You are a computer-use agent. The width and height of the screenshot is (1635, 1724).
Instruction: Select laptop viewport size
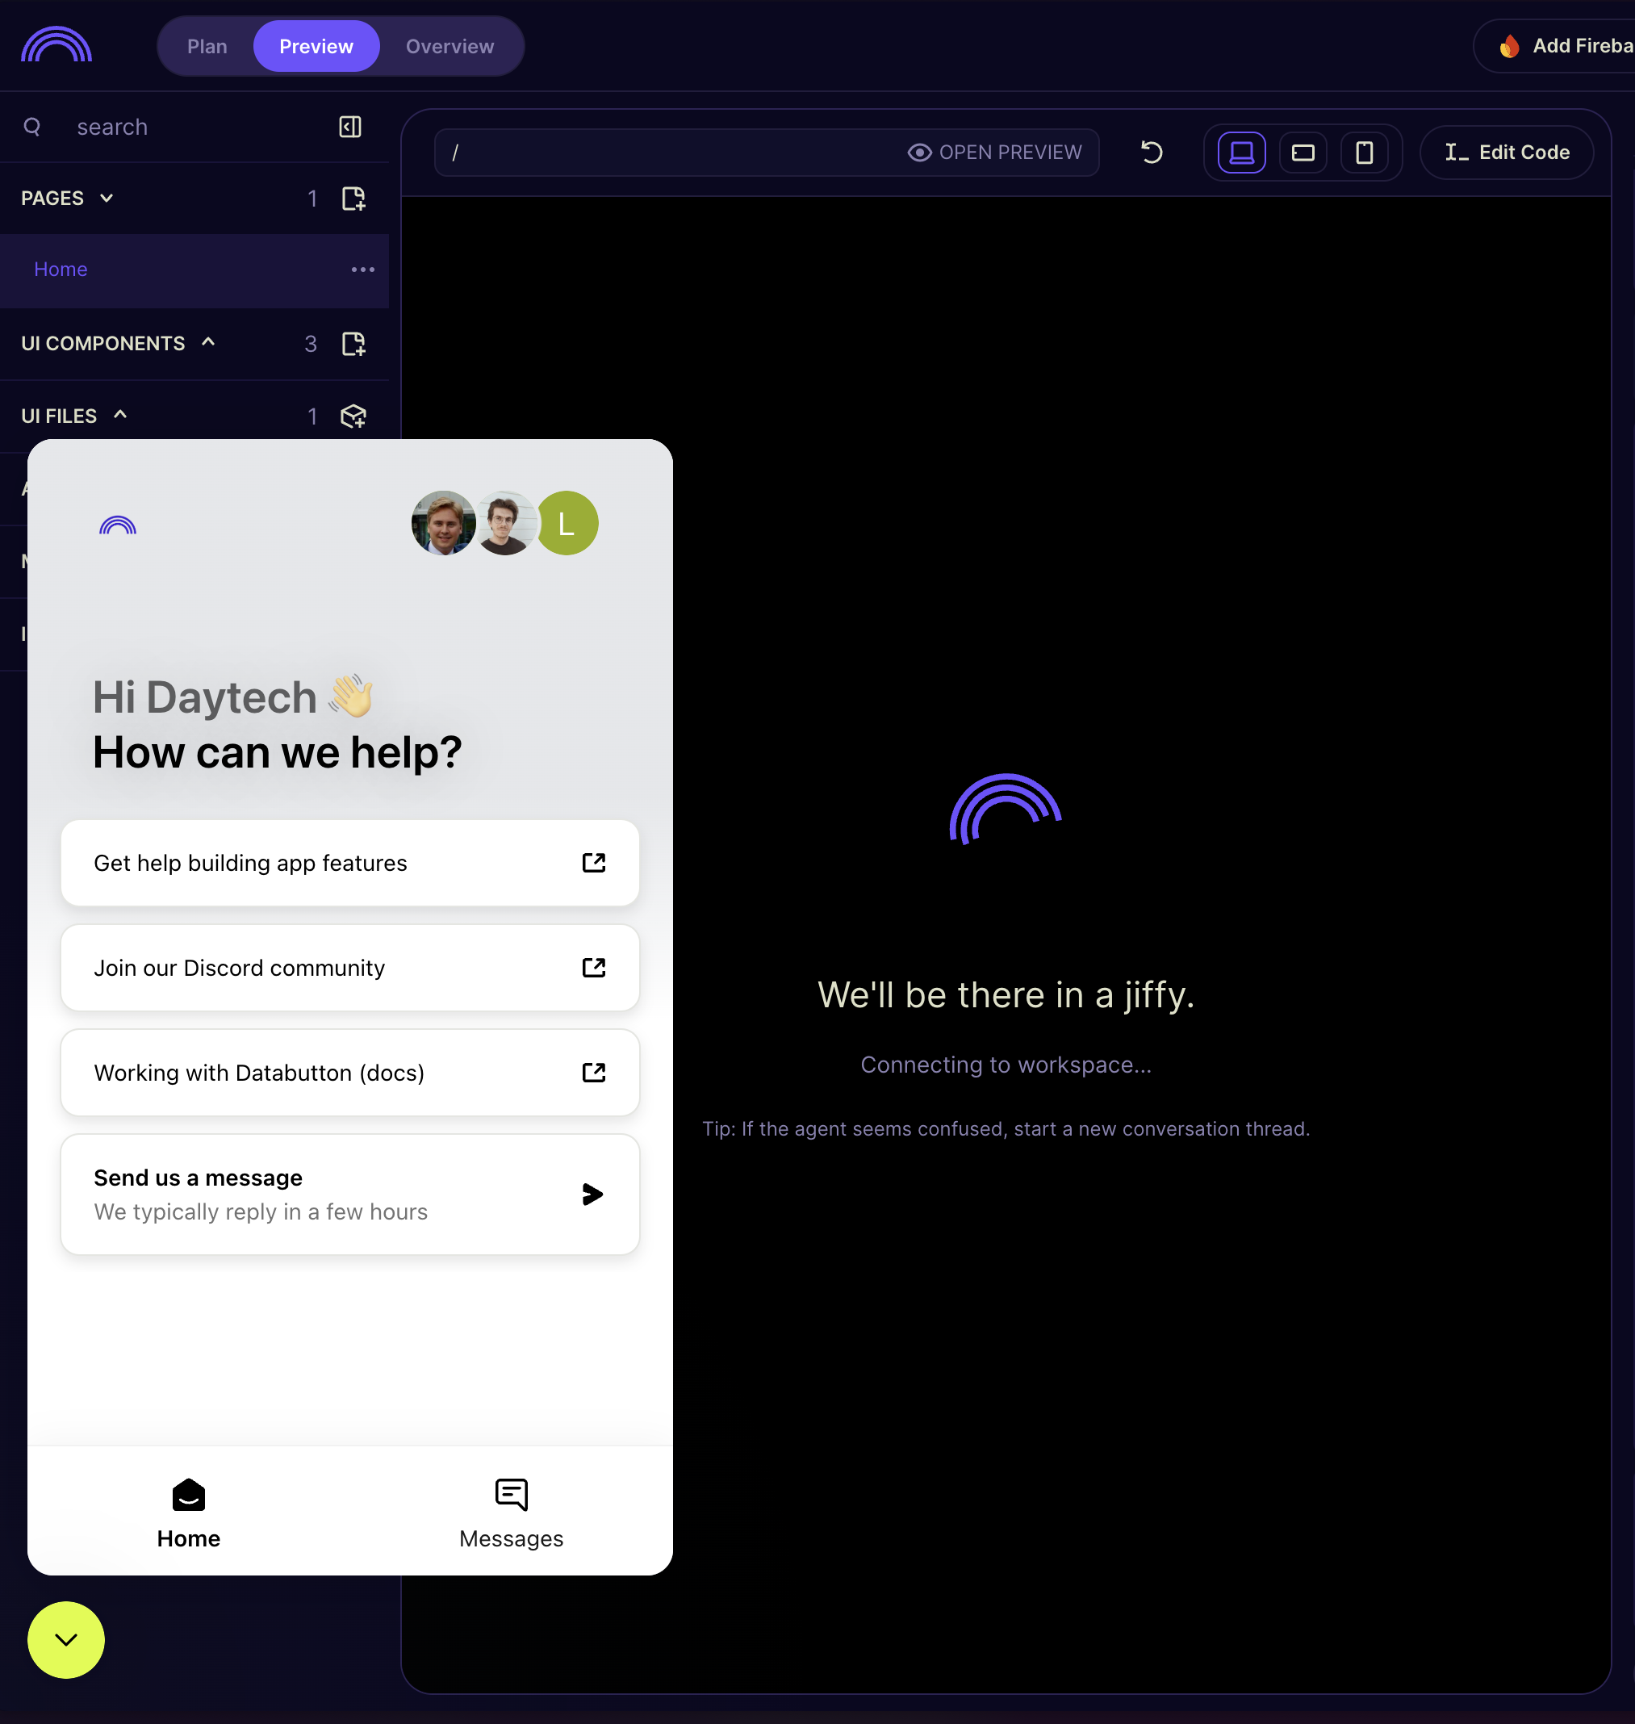pos(1241,153)
